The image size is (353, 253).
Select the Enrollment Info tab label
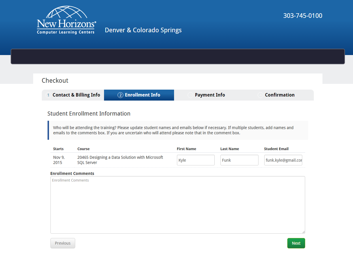point(142,95)
